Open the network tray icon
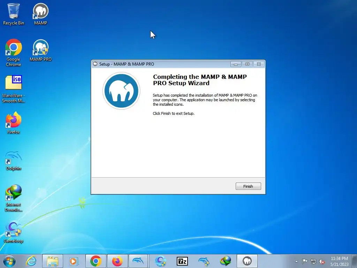The height and width of the screenshot is (268, 357). [x=313, y=261]
